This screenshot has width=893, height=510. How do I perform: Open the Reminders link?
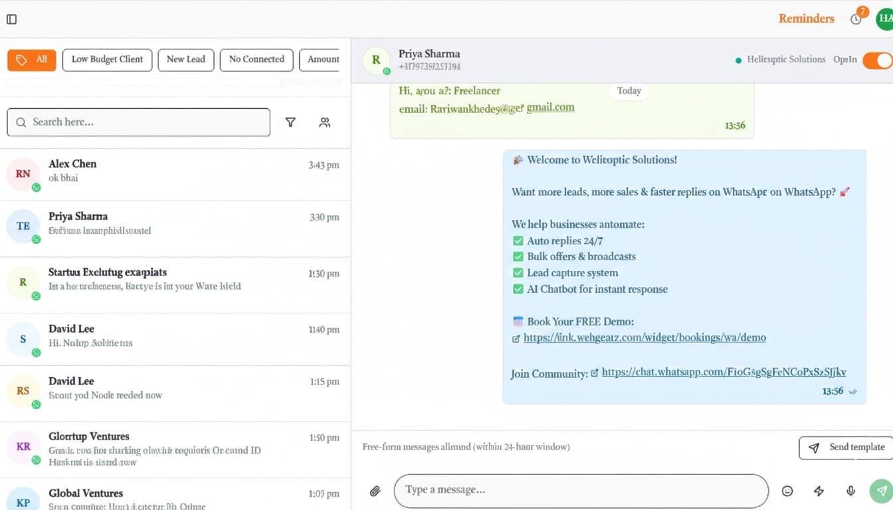806,19
